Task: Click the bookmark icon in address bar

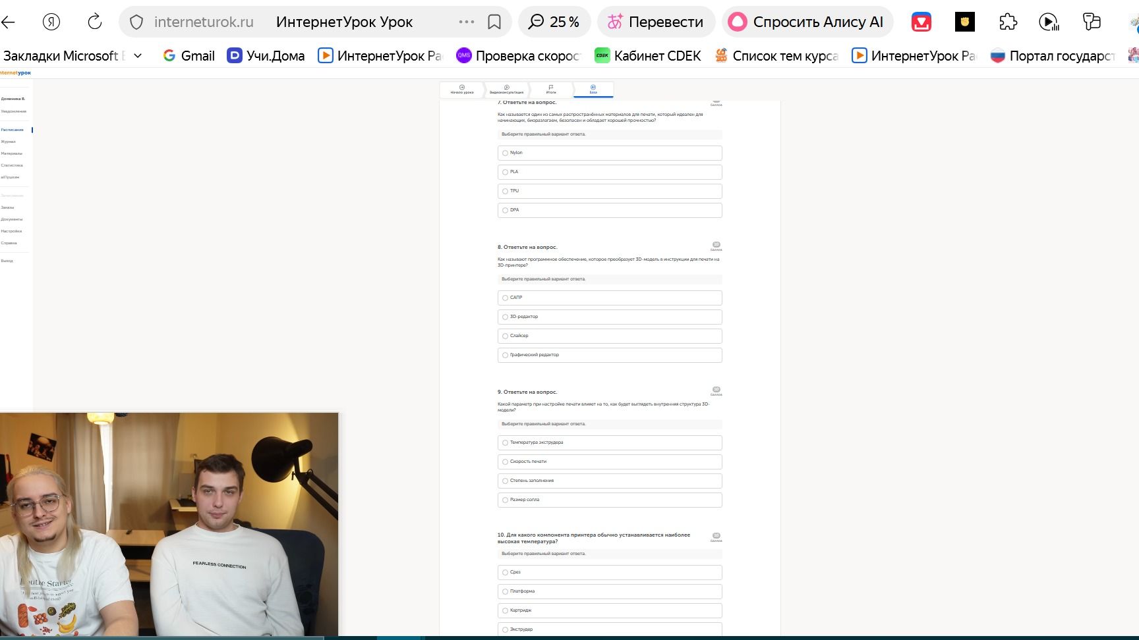Action: coord(494,22)
